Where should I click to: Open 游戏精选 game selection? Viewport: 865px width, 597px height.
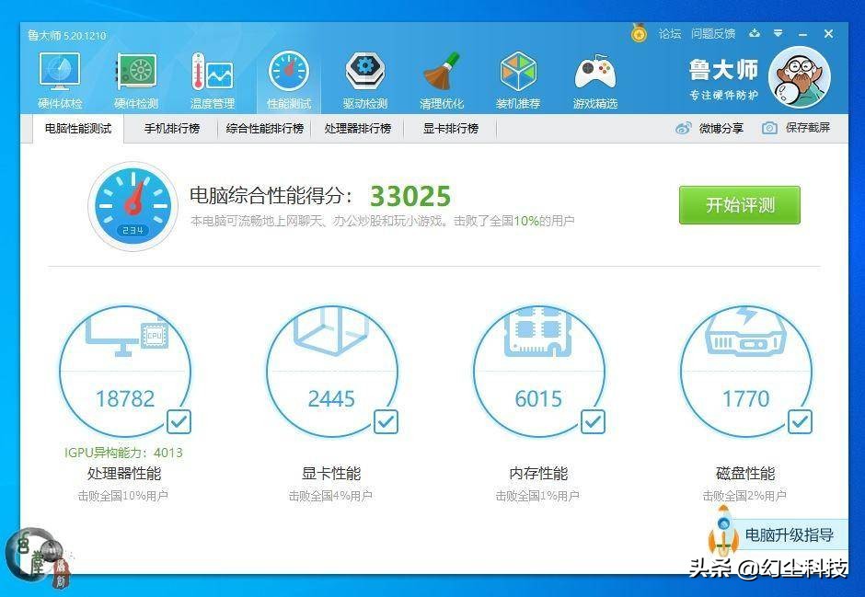tap(594, 74)
